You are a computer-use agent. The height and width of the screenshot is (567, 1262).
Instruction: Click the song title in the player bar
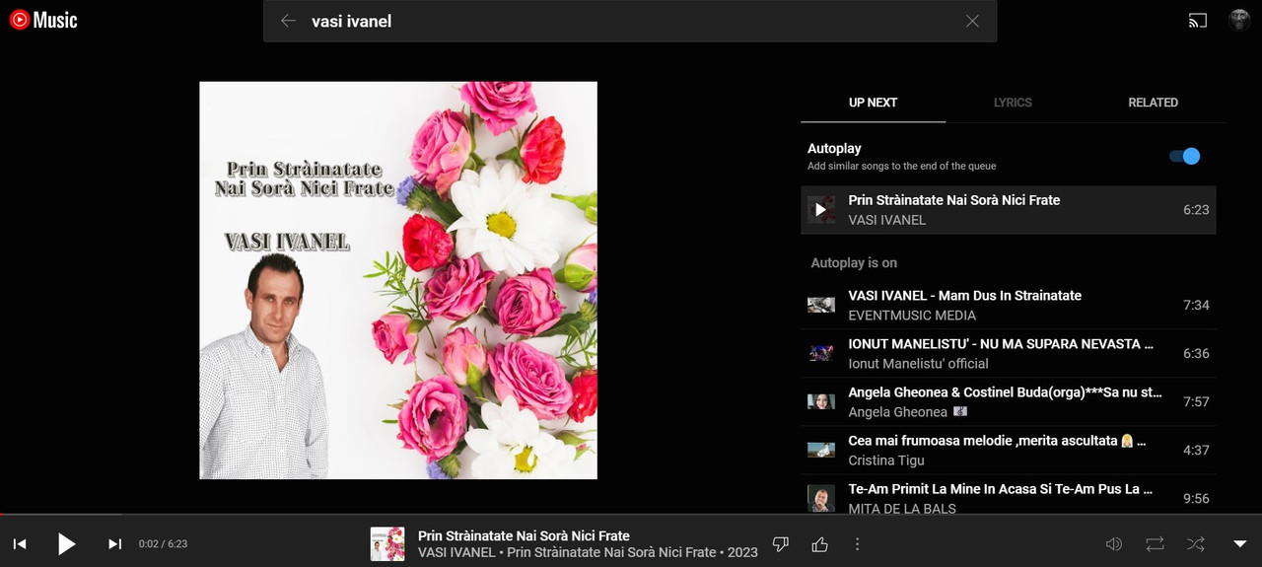(x=524, y=535)
